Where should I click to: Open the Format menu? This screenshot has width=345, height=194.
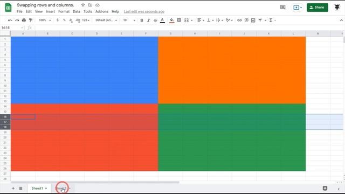[64, 11]
